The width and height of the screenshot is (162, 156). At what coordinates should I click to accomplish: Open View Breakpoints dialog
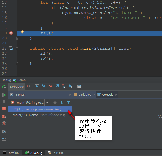[x=4, y=117]
